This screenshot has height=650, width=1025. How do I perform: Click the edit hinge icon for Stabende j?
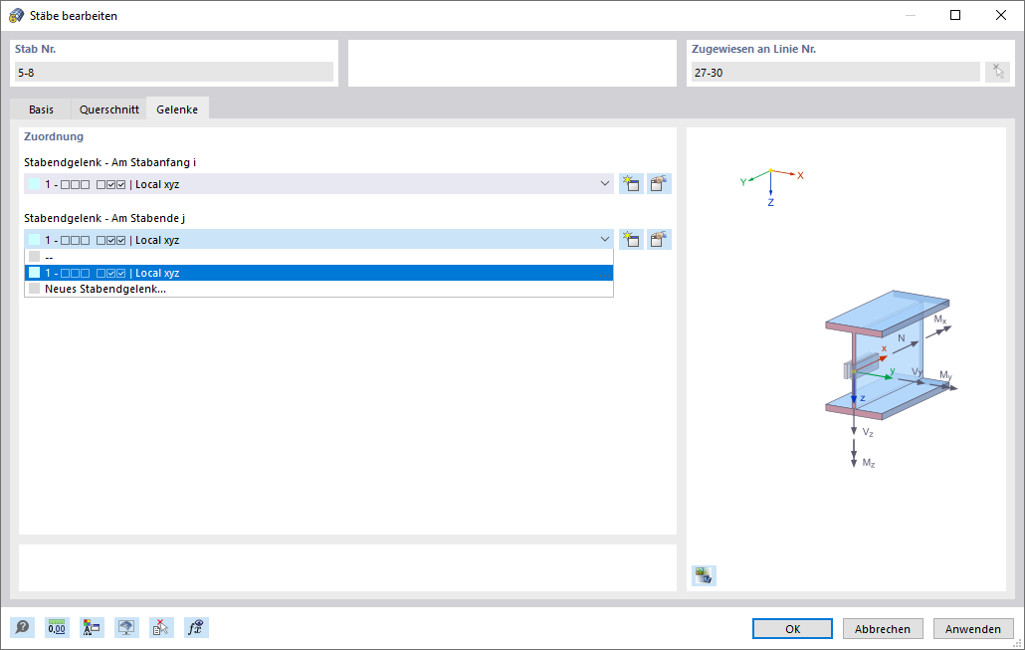[659, 239]
